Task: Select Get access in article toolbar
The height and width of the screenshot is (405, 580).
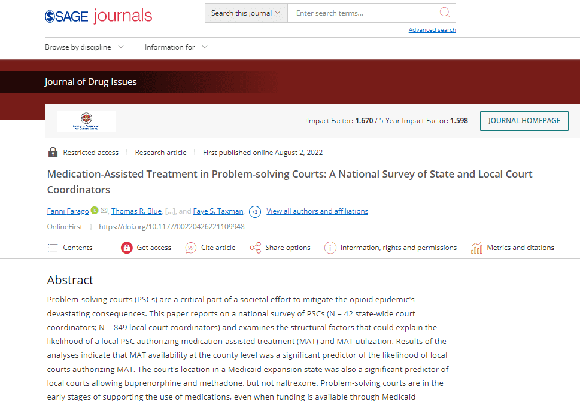Action: [154, 248]
